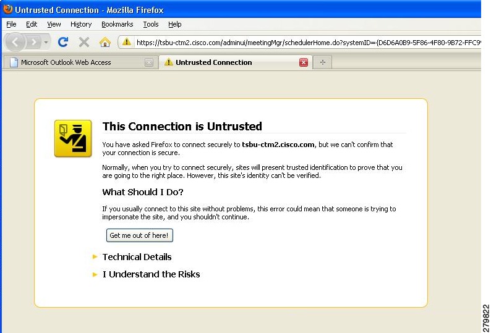This screenshot has width=491, height=333.
Task: Close the Untrusted Connection tab
Action: 304,62
